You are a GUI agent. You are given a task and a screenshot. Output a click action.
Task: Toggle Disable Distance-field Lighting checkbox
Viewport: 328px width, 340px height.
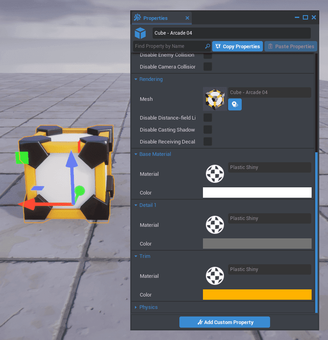tap(208, 118)
